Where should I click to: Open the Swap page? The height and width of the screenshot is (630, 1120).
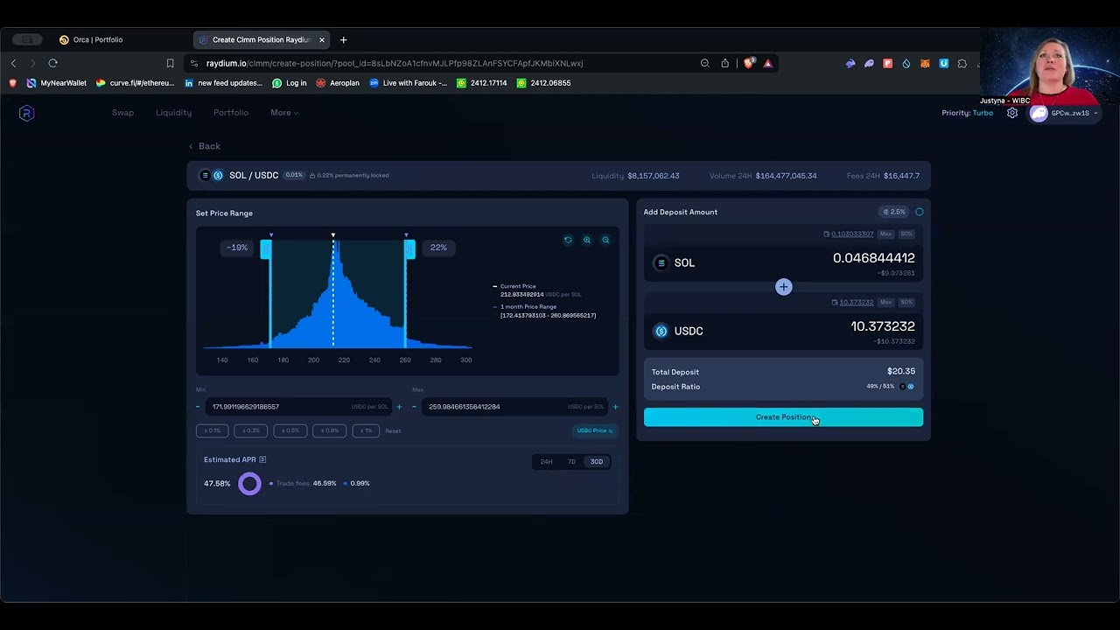(x=122, y=113)
